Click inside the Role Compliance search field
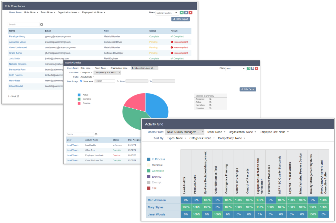Screen dimensions: 336x223 click(x=23, y=24)
